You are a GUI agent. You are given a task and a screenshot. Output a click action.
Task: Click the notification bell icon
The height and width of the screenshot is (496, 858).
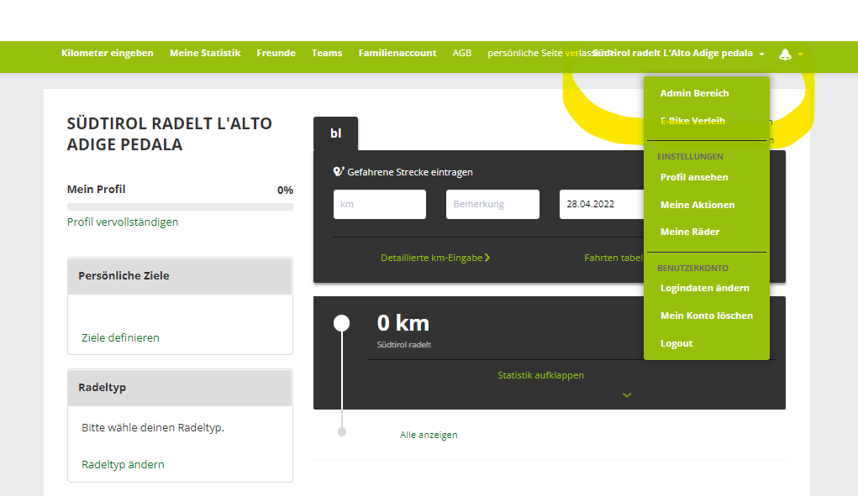click(785, 54)
